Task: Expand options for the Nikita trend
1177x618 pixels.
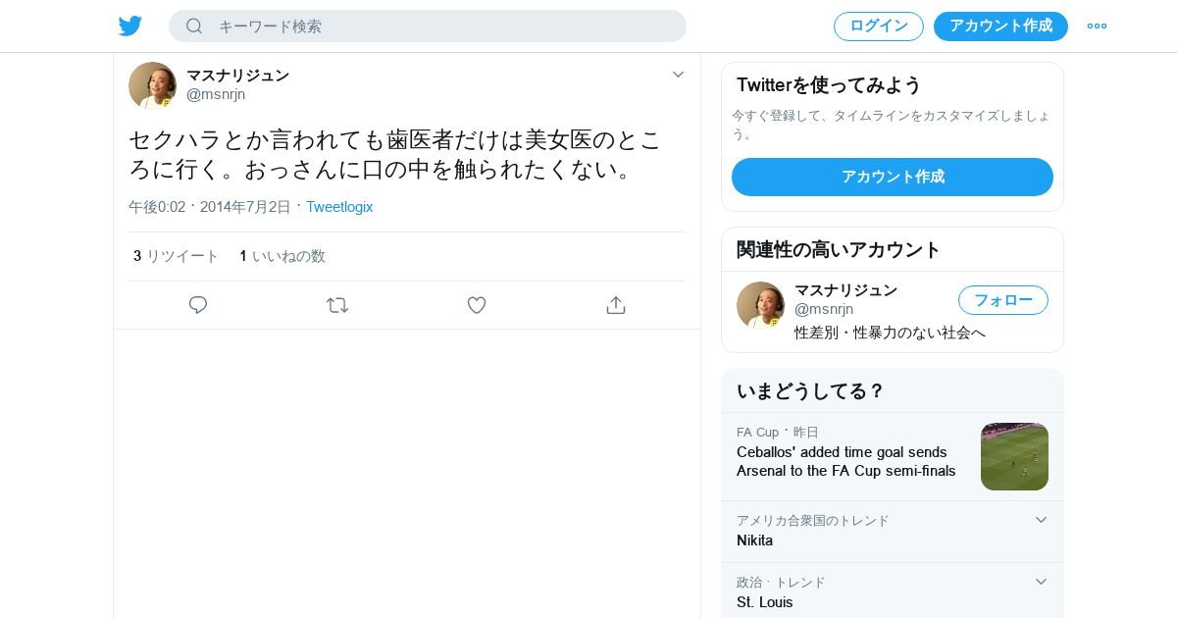Action: pyautogui.click(x=1041, y=520)
